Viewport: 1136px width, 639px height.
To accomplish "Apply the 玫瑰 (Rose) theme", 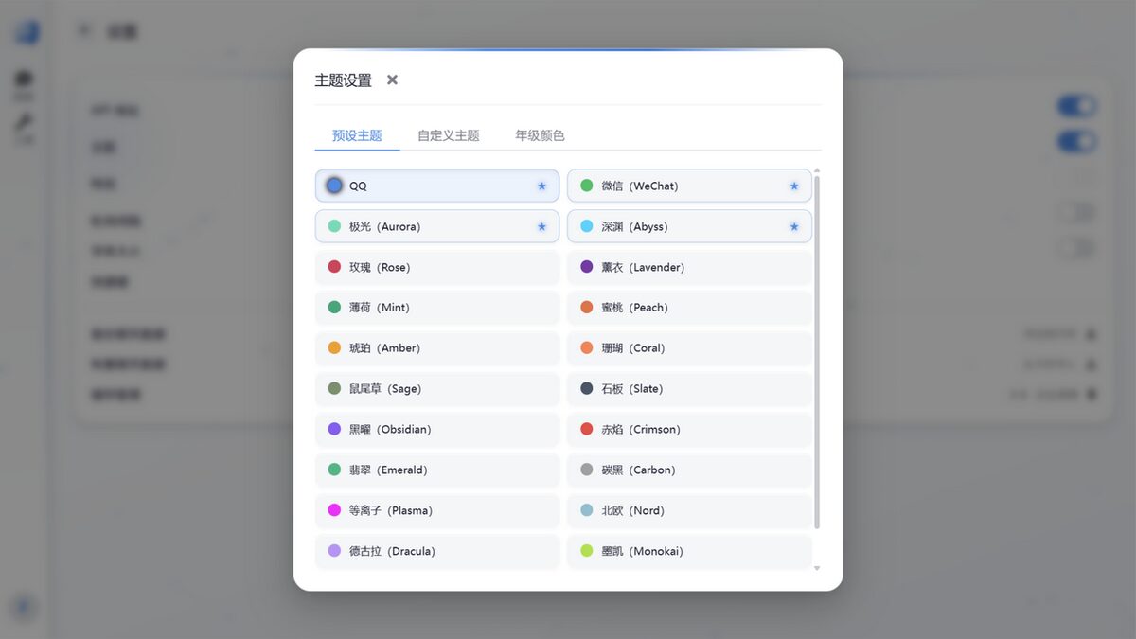I will coord(437,267).
